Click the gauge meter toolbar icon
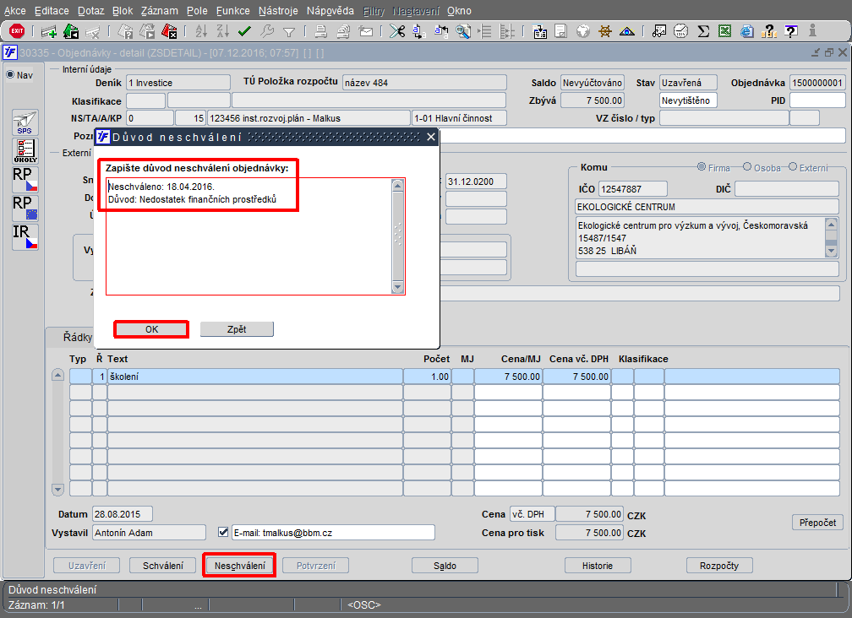The image size is (852, 618). (x=681, y=31)
